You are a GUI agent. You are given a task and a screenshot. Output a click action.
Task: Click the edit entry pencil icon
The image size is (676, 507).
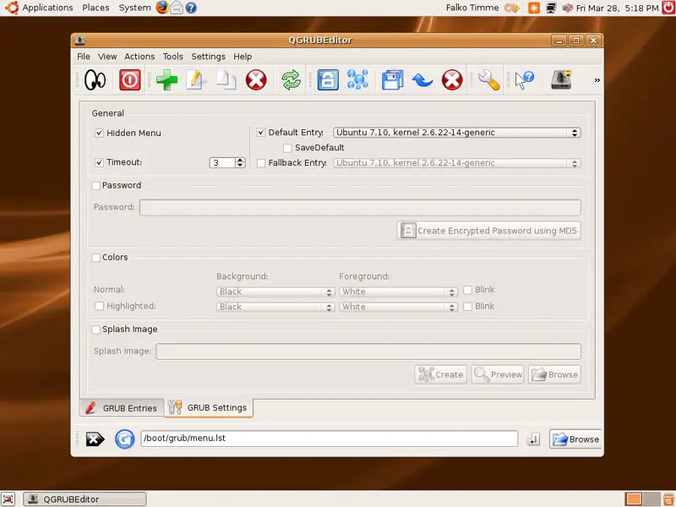point(196,80)
